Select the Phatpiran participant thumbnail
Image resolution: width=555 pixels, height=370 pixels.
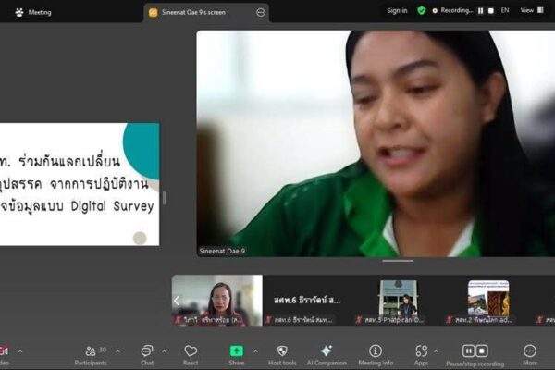(x=398, y=300)
